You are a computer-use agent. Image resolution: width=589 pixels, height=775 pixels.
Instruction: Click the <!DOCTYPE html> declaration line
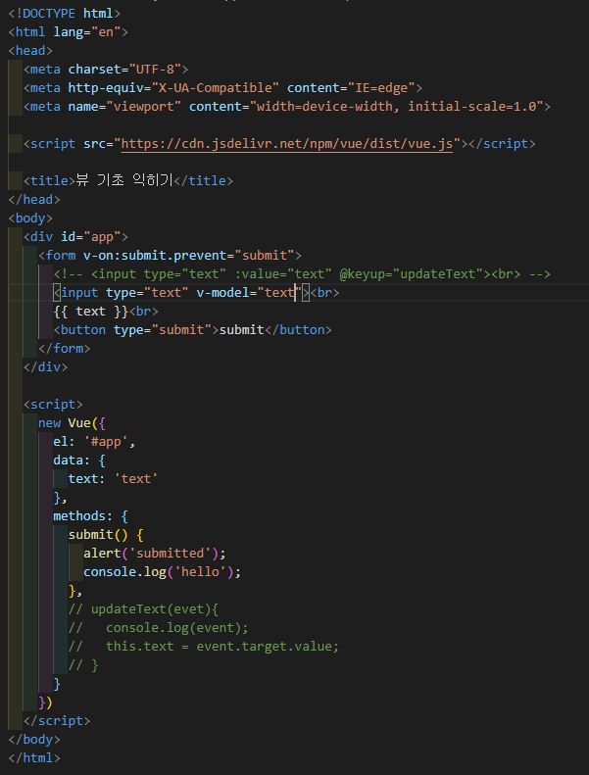click(x=65, y=14)
